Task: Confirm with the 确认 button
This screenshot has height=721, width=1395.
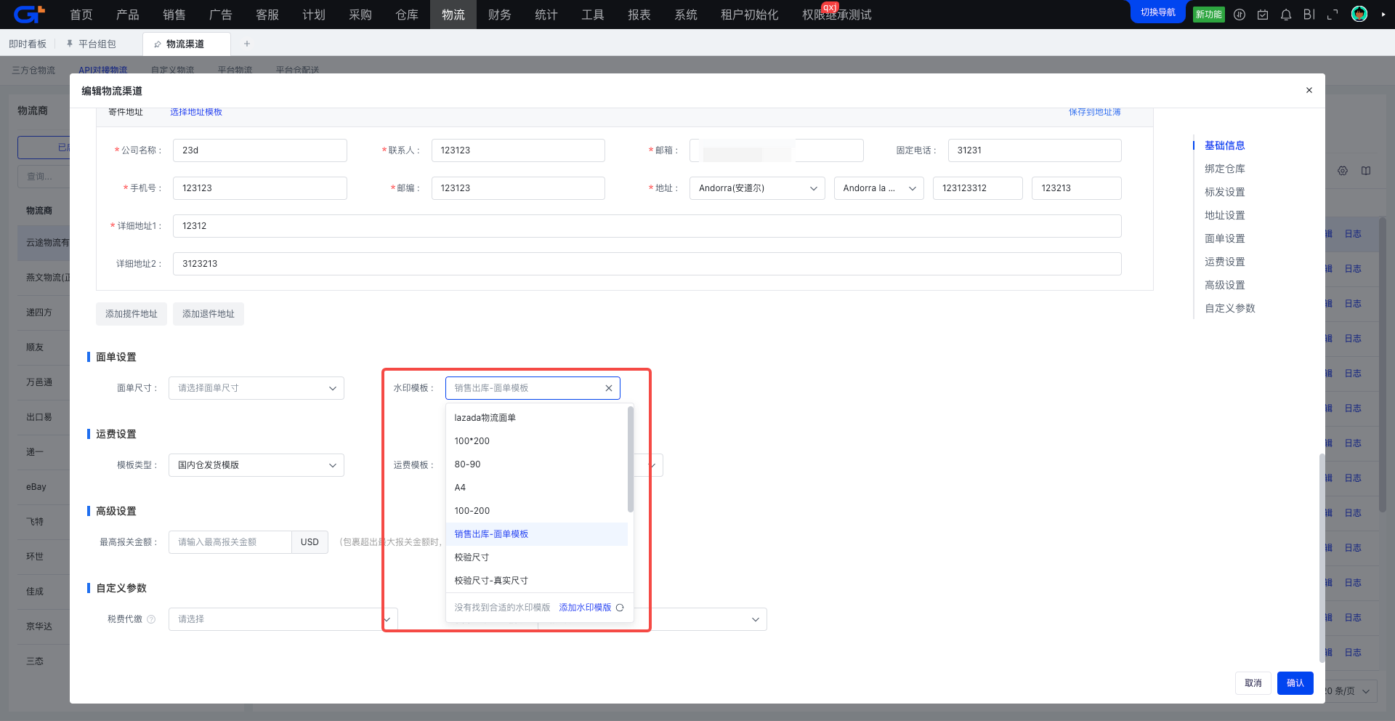Action: coord(1295,683)
